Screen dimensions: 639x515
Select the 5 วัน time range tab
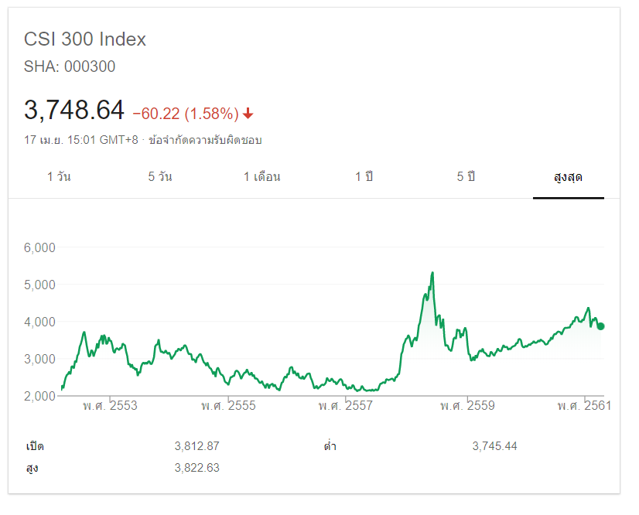[x=160, y=177]
